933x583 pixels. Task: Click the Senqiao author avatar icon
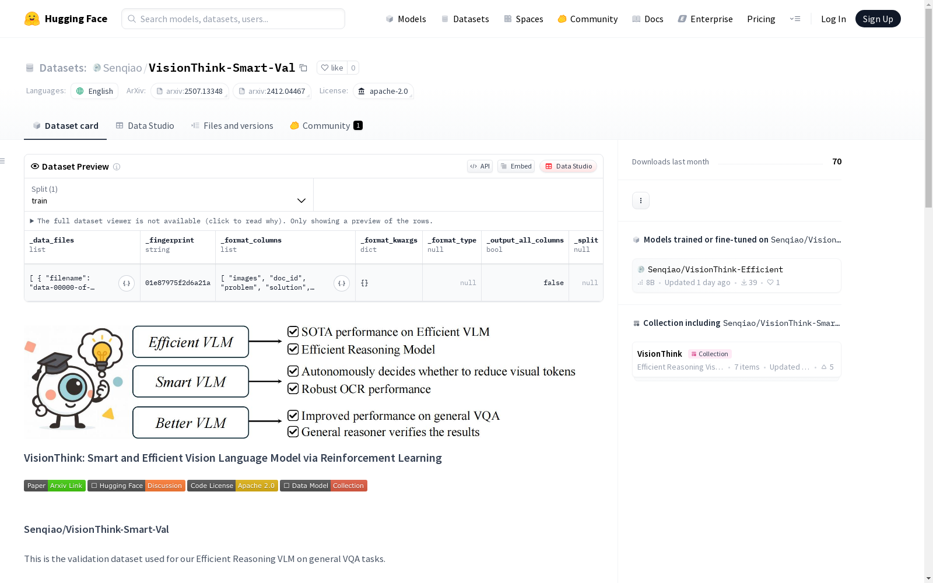(97, 68)
